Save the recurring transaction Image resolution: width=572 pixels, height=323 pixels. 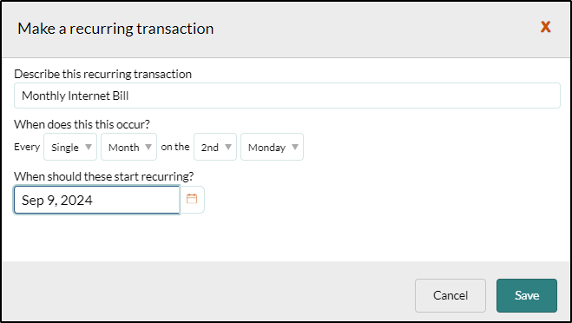click(527, 295)
